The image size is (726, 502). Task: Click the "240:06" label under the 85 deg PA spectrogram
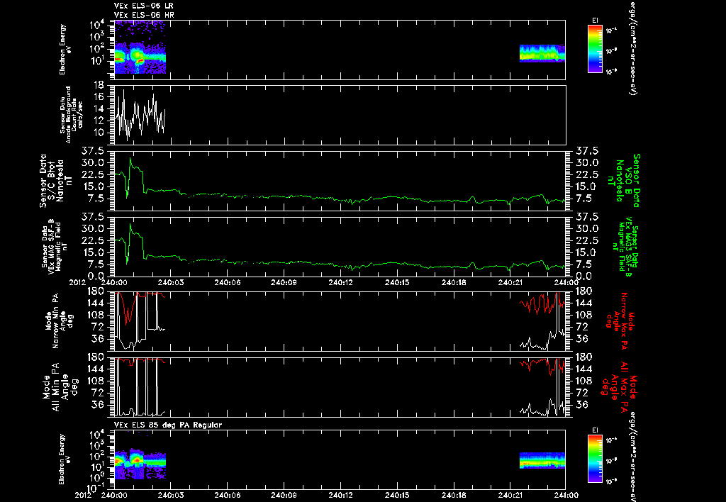tap(228, 495)
